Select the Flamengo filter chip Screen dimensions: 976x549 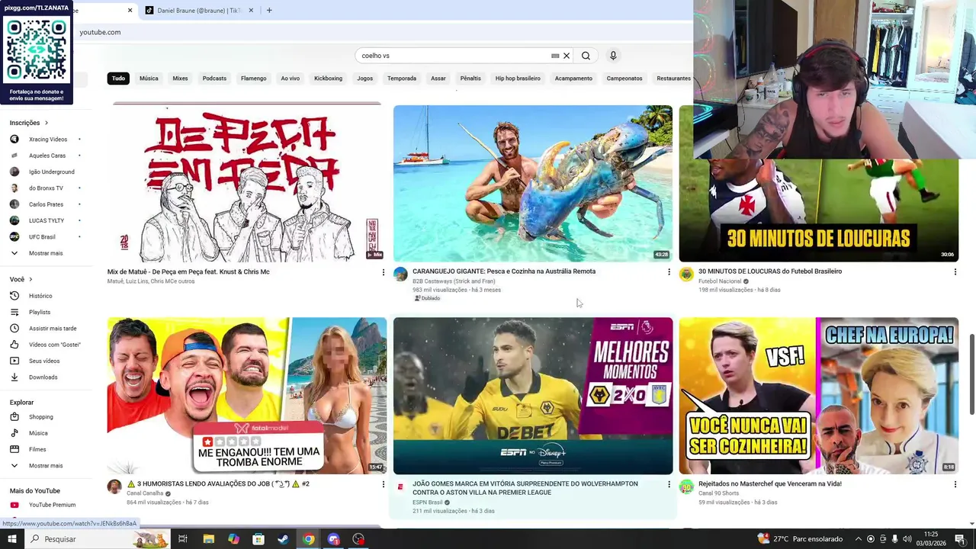[253, 79]
